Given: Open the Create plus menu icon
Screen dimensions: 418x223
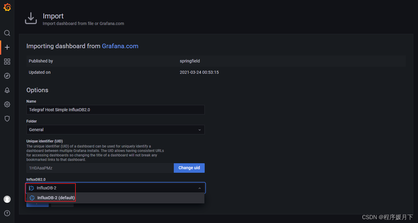Looking at the screenshot, I should (7, 47).
